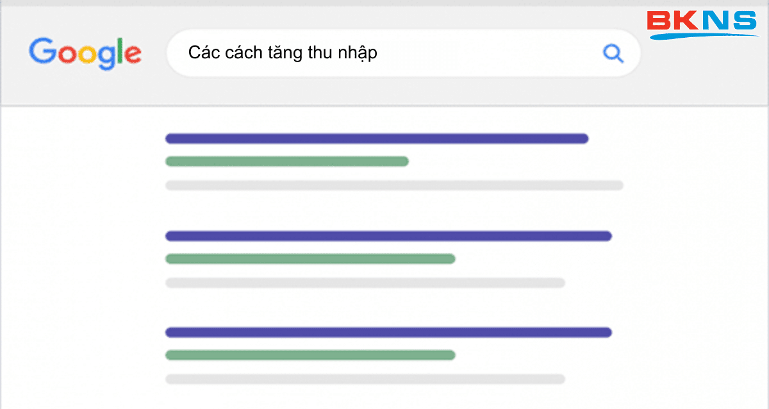Click the word "Các" in the search query
This screenshot has width=769, height=409.
[x=200, y=53]
